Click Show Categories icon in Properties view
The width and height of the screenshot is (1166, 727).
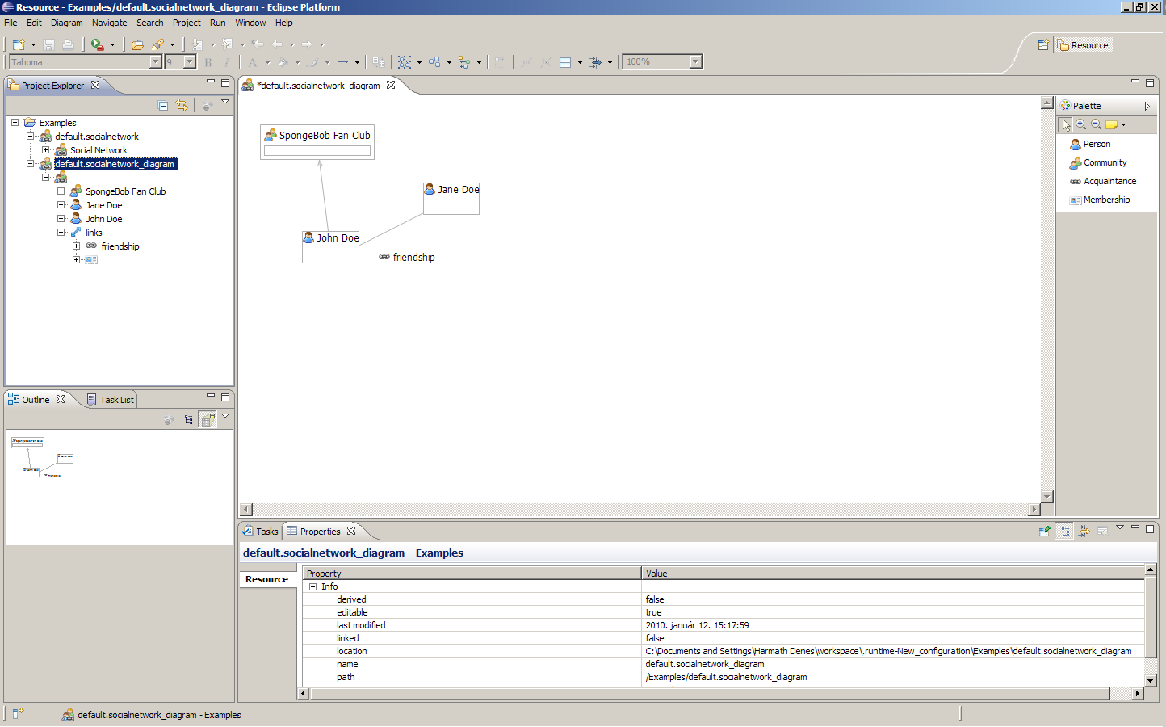click(1065, 531)
